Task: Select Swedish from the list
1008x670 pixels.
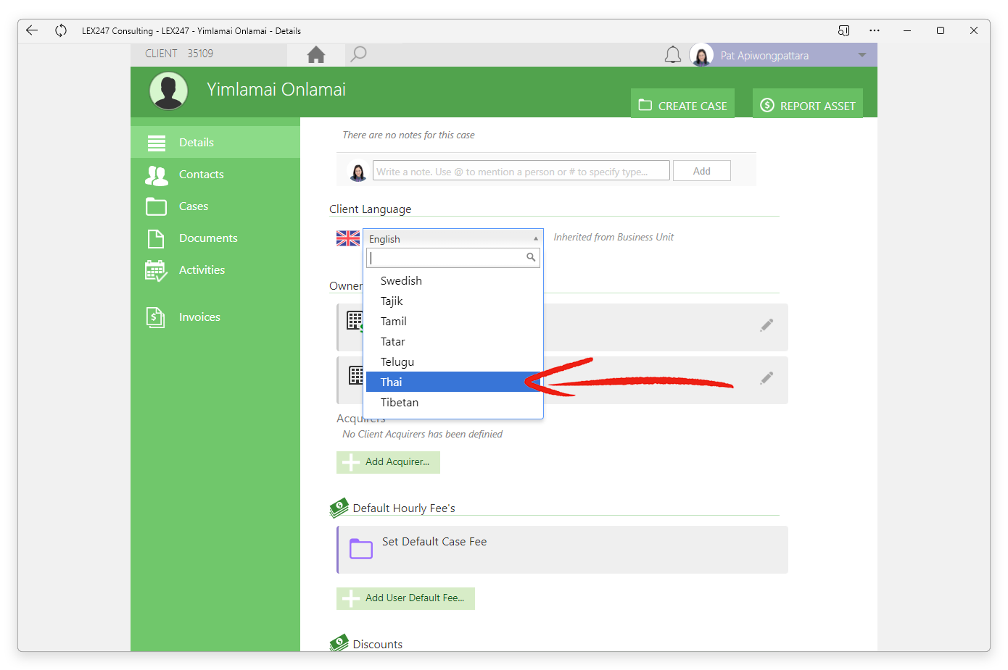Action: (x=454, y=280)
